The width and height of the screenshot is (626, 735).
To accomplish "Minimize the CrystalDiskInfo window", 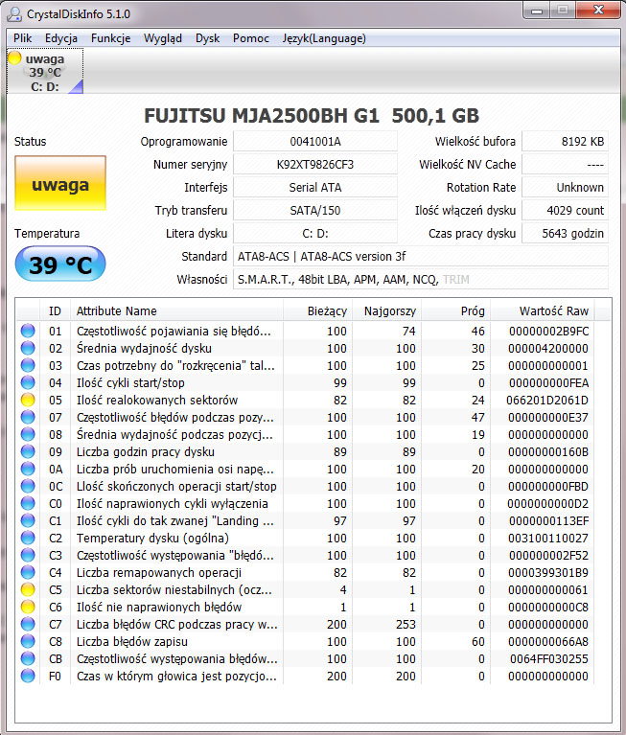I will point(537,11).
